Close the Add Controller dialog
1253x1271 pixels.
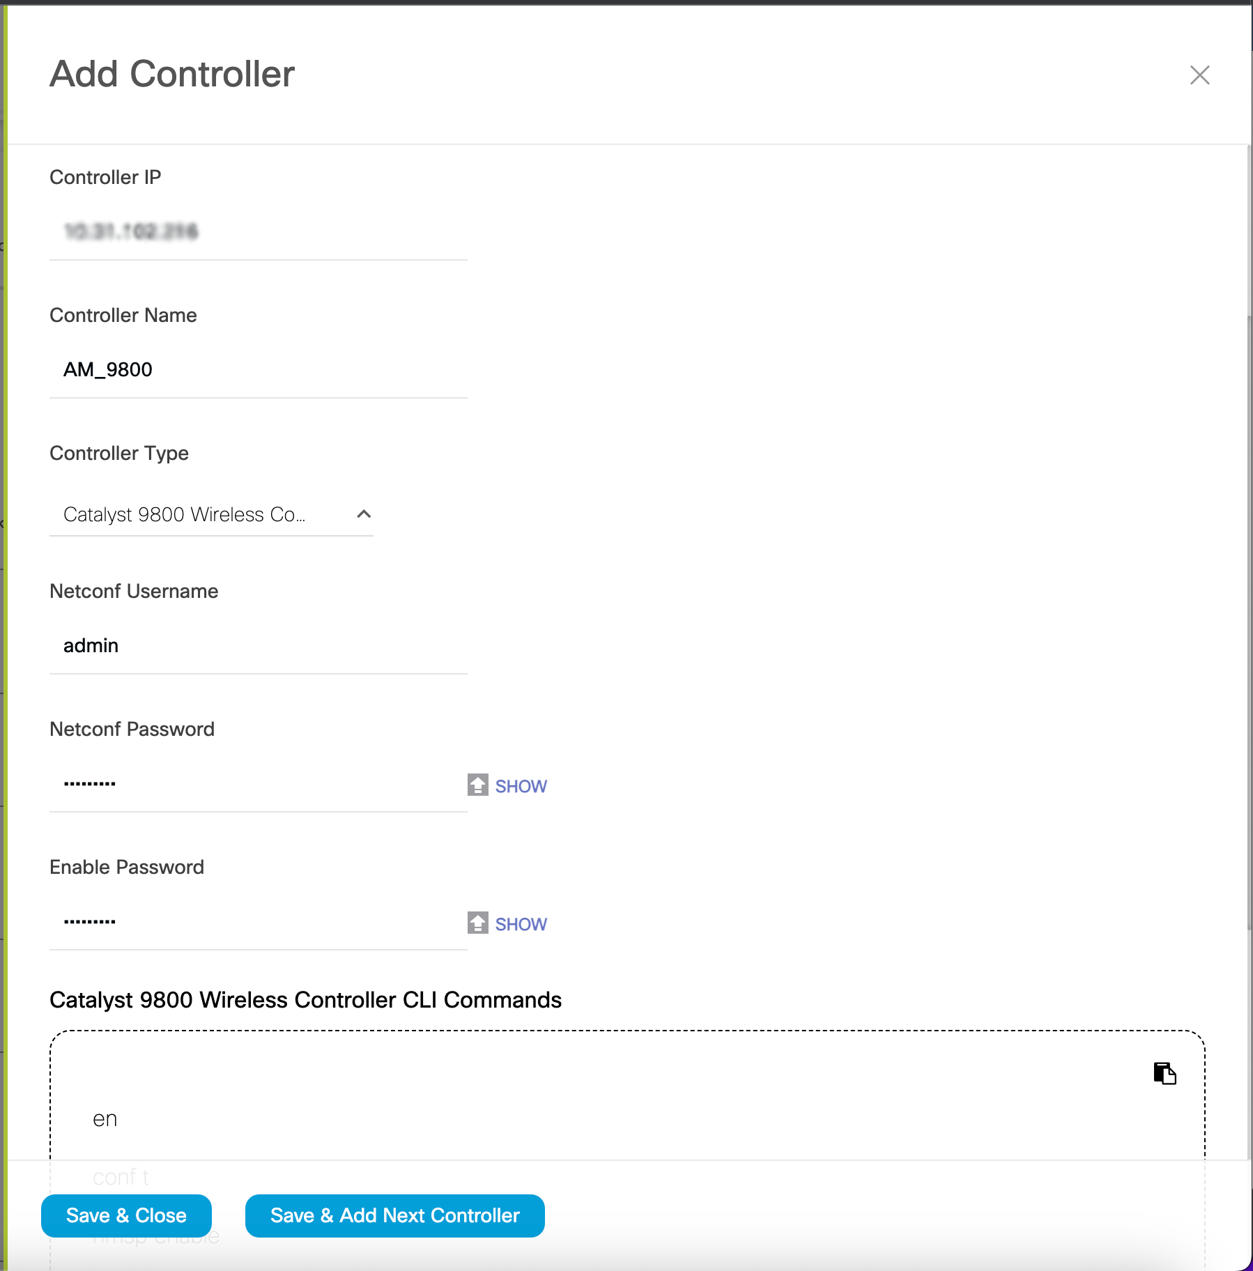[x=1199, y=75]
